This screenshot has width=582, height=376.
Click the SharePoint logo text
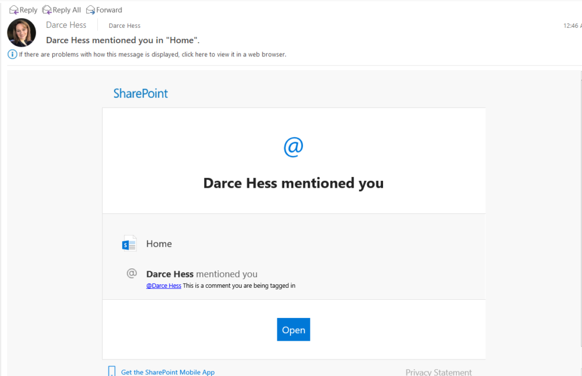[141, 93]
